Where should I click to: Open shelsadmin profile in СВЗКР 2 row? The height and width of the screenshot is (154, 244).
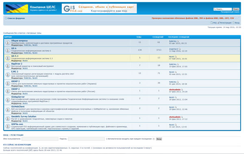[x=175, y=90]
